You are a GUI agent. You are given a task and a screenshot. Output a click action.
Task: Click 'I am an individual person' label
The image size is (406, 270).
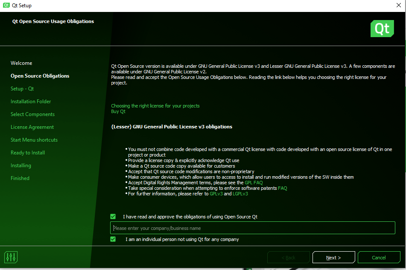(x=182, y=239)
